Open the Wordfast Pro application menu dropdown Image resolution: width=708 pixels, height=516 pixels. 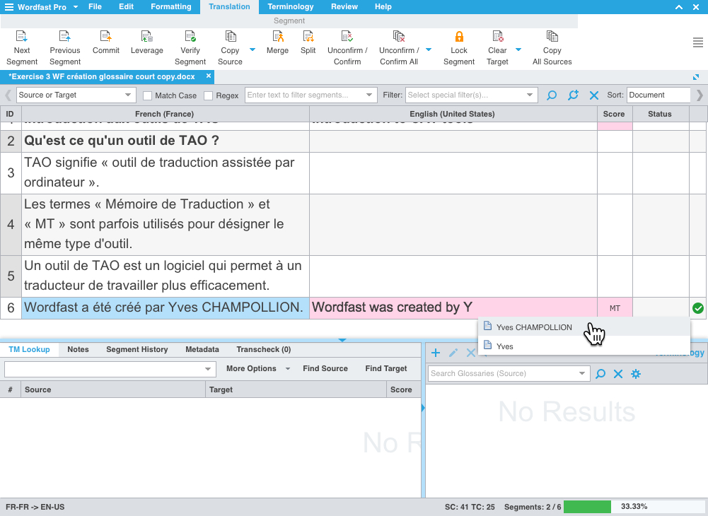click(x=76, y=7)
